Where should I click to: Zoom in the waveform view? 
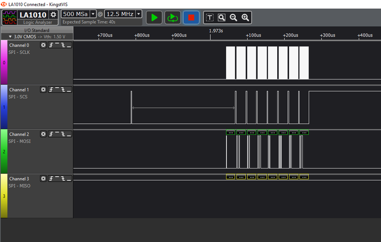[245, 18]
